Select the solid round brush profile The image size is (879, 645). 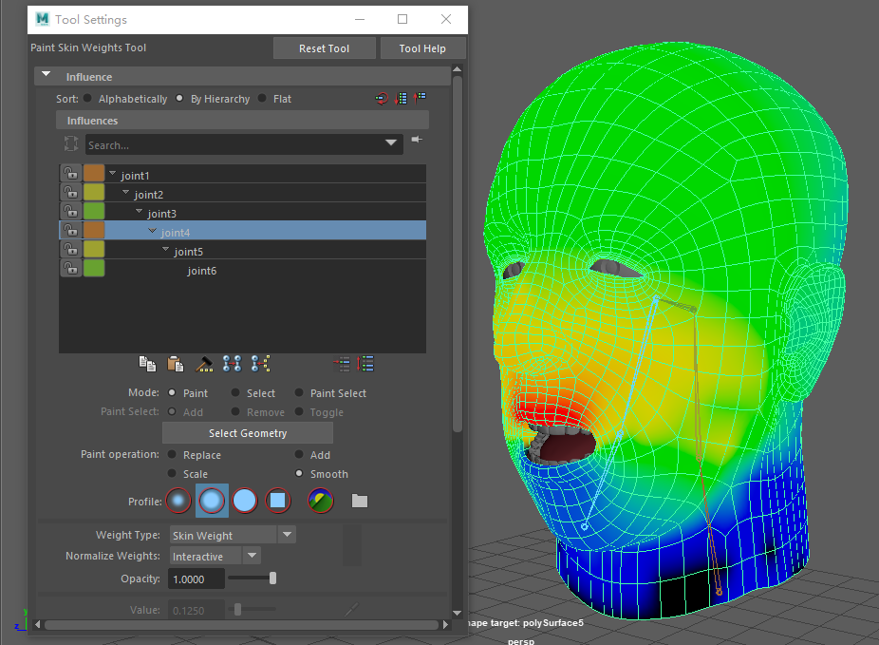(x=245, y=500)
